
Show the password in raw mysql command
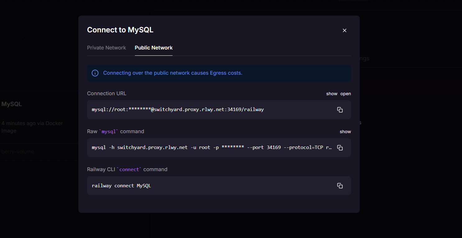tap(345, 132)
